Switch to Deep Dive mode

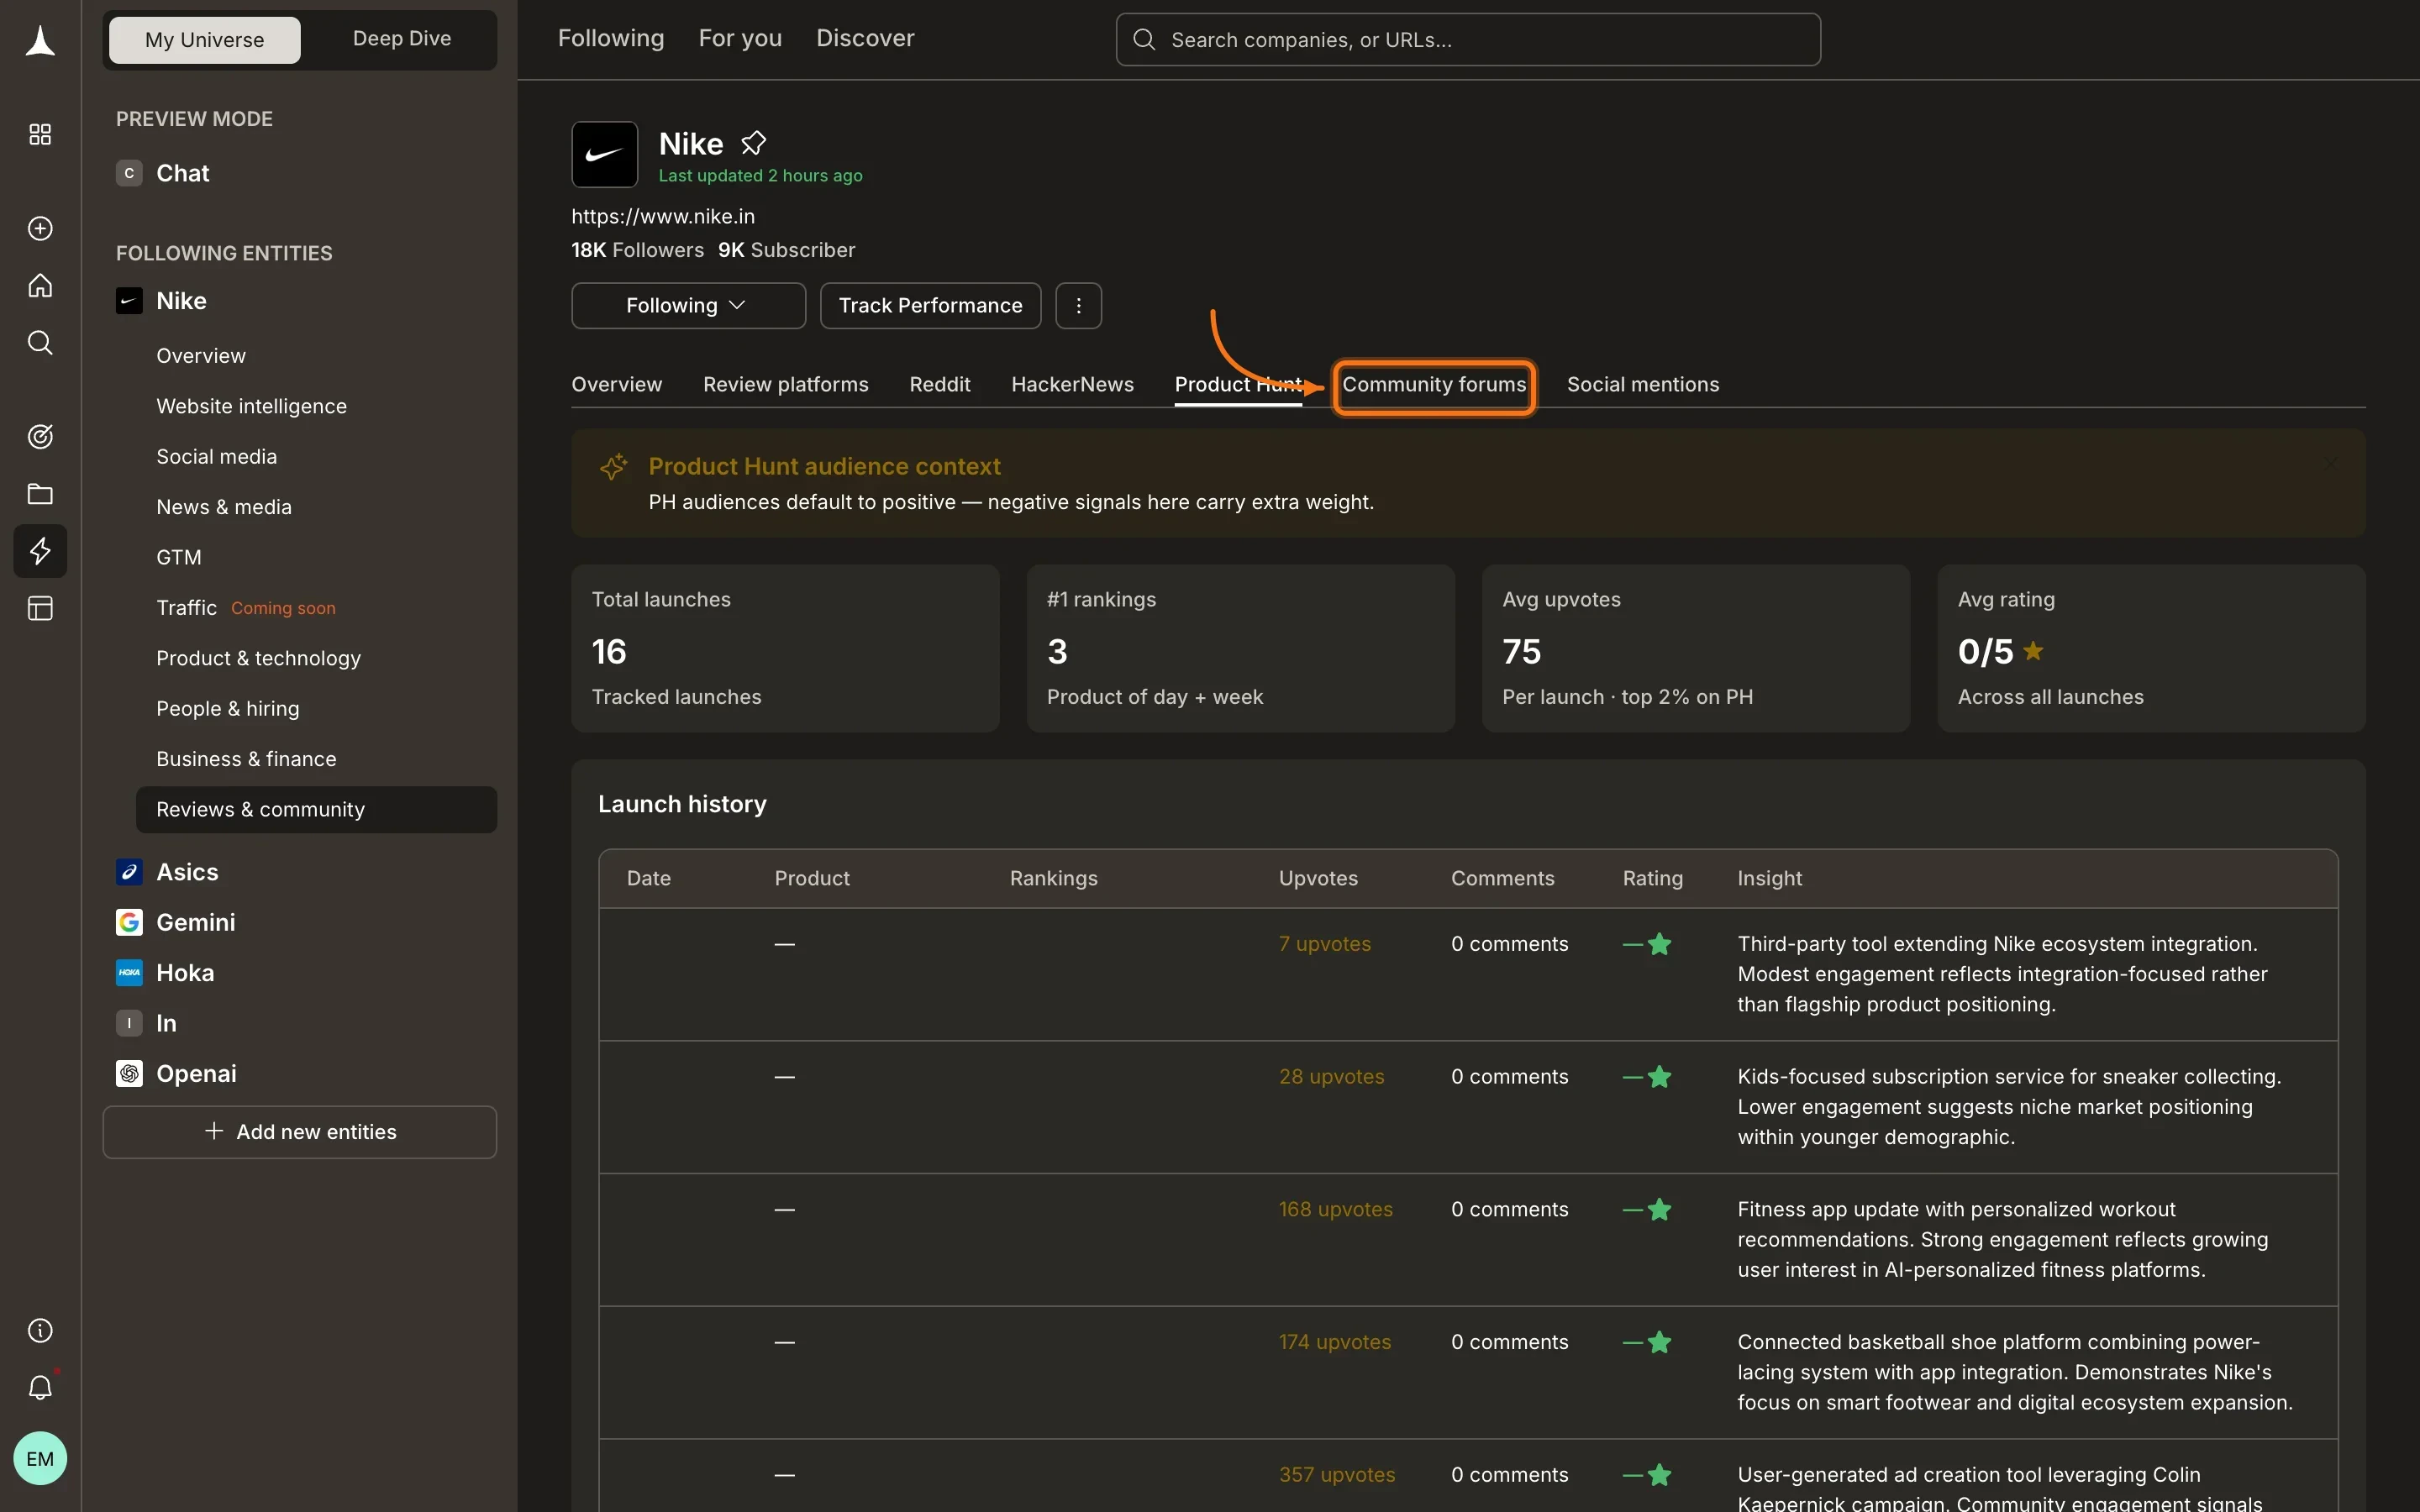click(x=402, y=39)
